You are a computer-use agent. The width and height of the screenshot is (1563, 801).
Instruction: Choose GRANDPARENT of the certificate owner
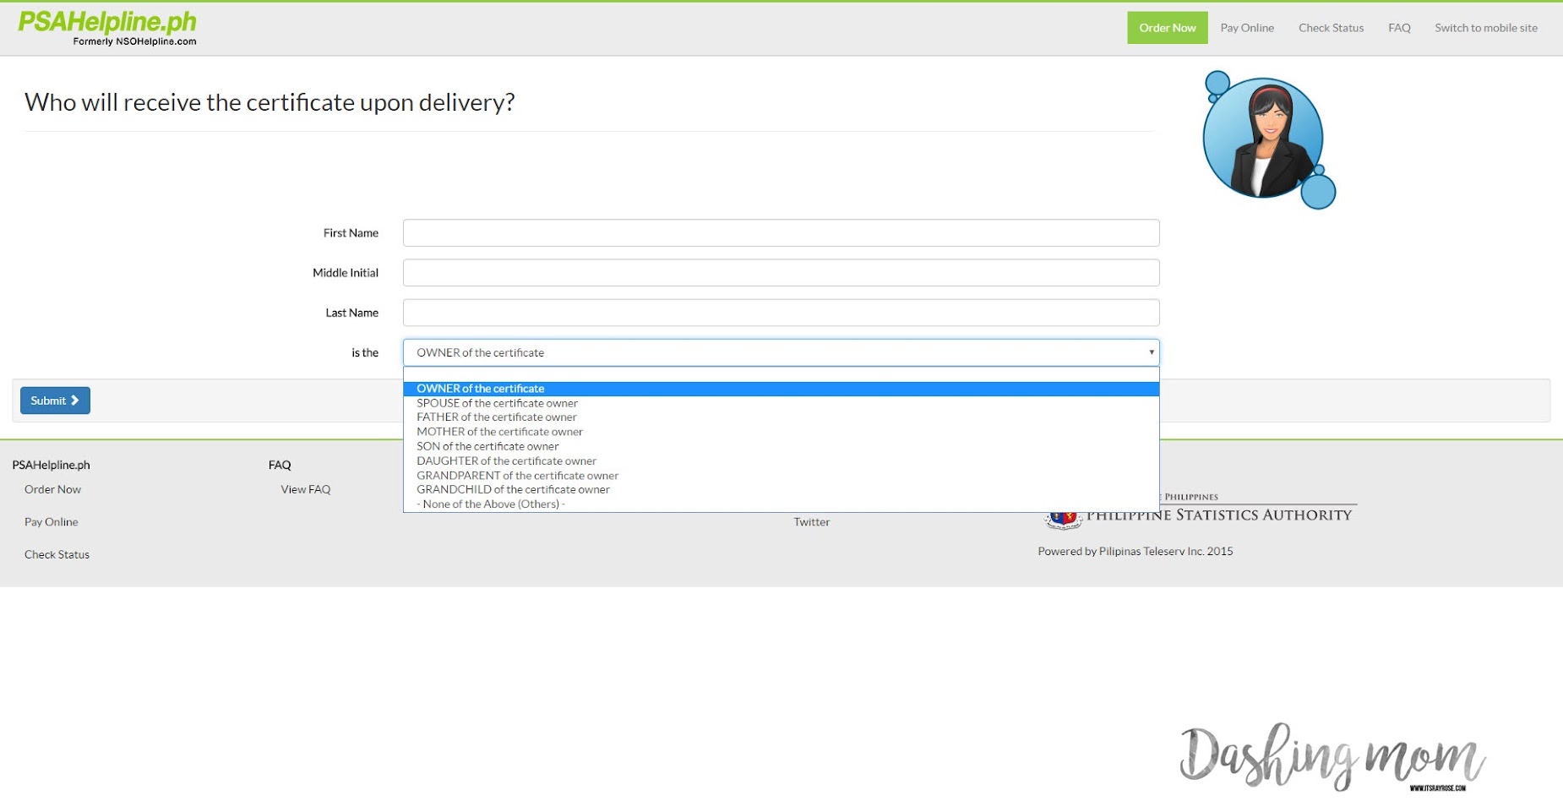coord(781,476)
